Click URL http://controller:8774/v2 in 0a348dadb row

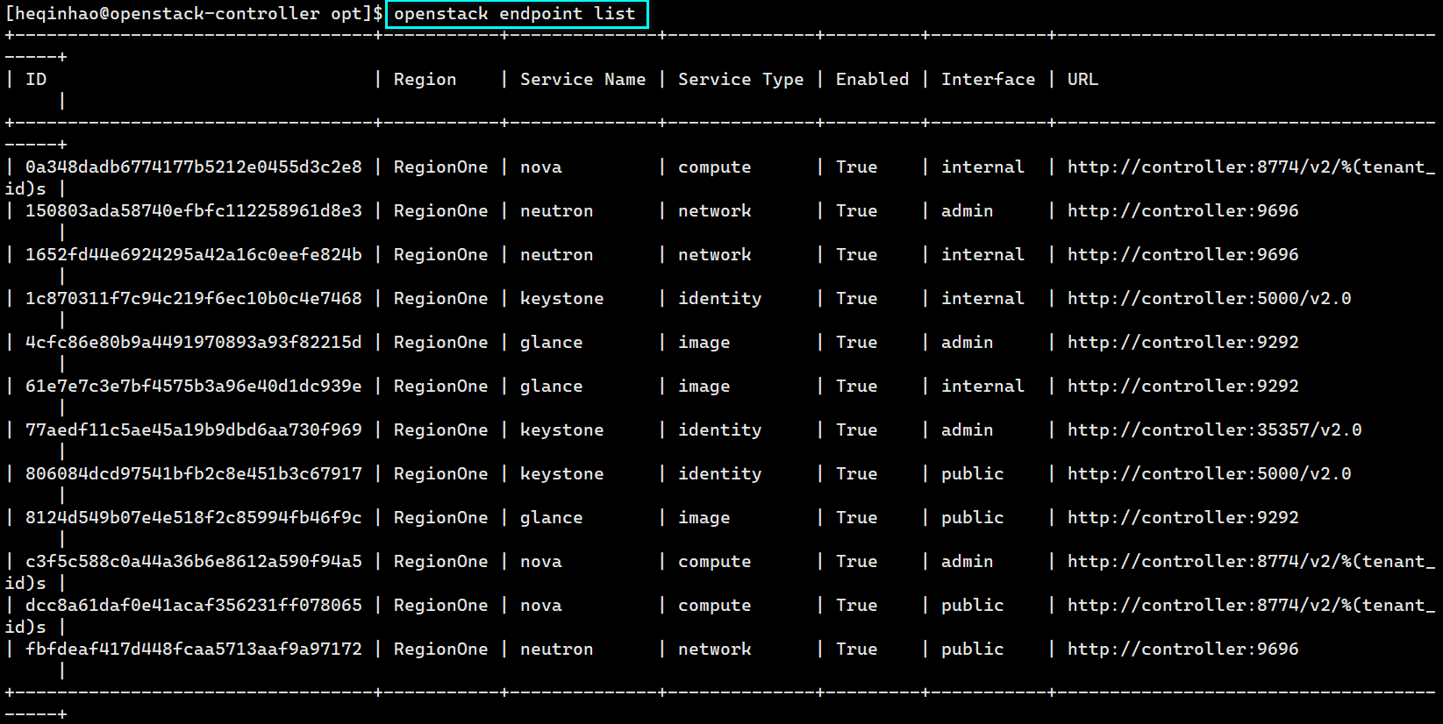coord(1251,167)
